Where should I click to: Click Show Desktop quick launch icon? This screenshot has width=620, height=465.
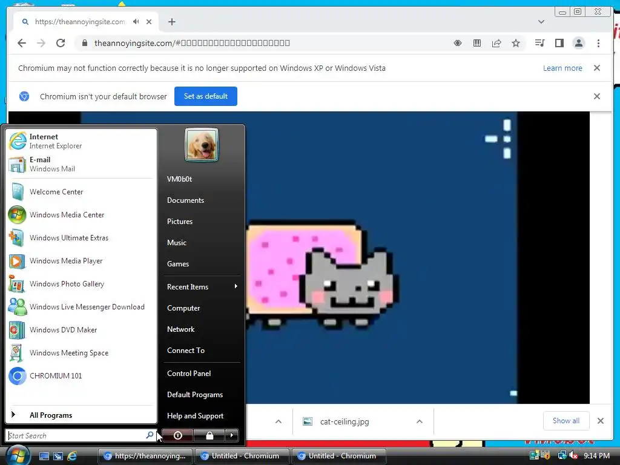(44, 456)
